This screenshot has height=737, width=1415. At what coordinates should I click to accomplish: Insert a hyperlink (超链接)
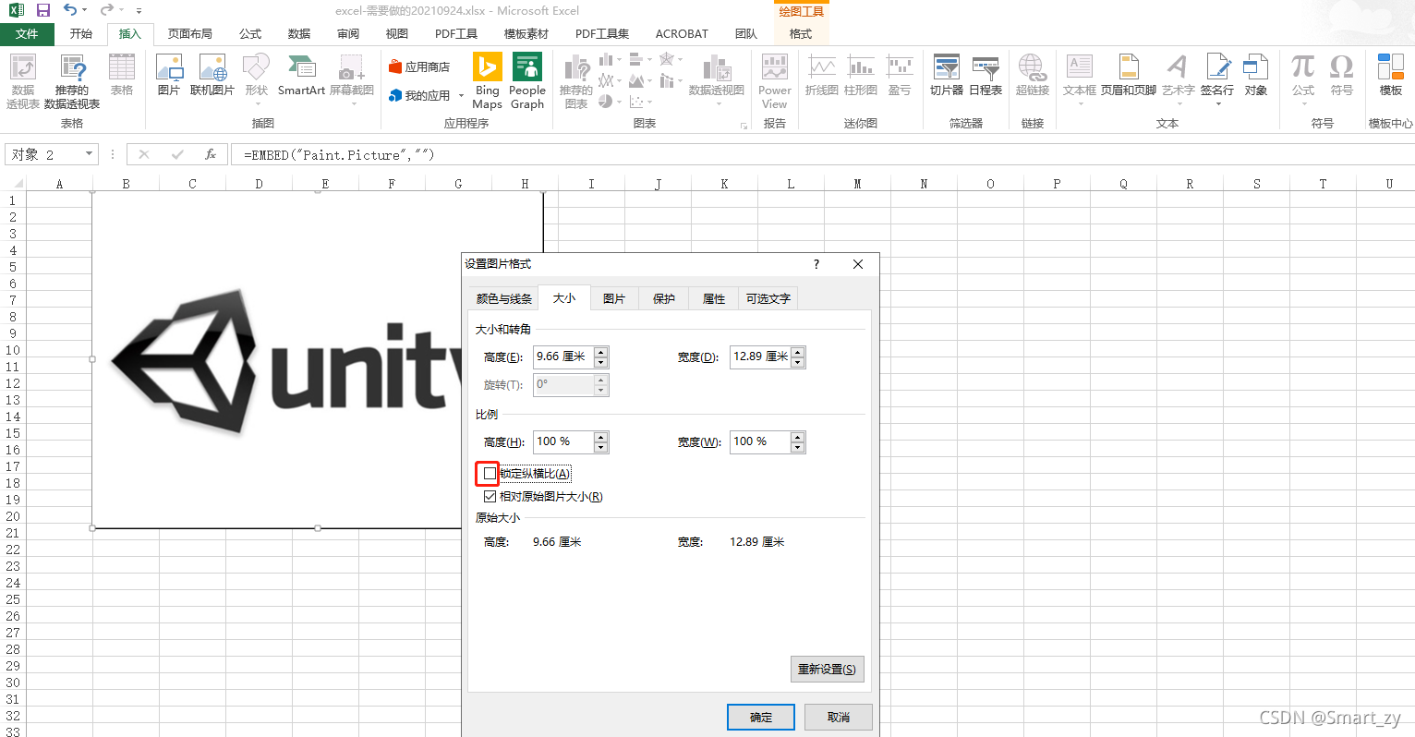coord(1033,76)
